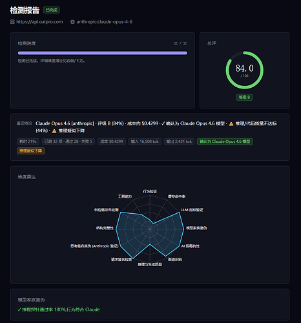Click the 成本 $0.4299 tag
Screen dimensions: 301x323
(x=112, y=141)
